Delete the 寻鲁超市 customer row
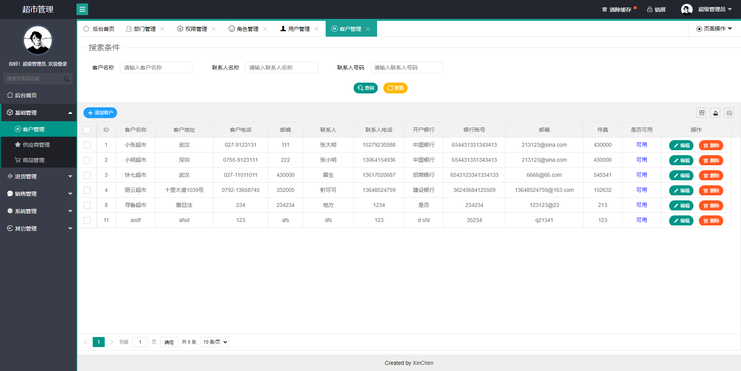This screenshot has height=371, width=741. point(711,206)
